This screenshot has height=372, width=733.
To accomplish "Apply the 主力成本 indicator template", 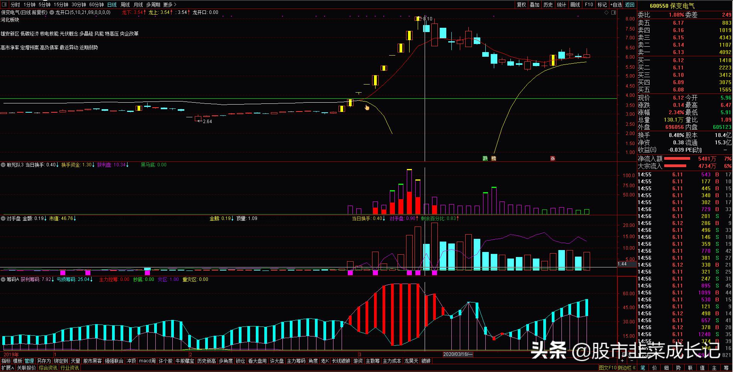I will click(x=392, y=361).
